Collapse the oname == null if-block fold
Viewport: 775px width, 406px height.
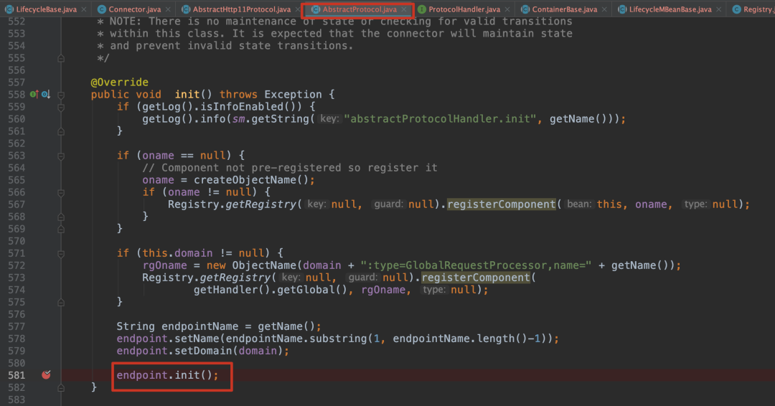tap(61, 156)
